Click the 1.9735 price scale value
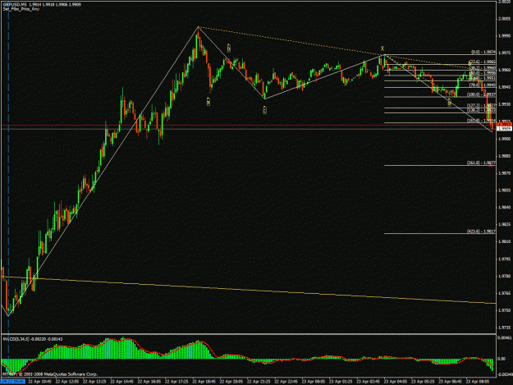The width and height of the screenshot is (513, 385). click(x=504, y=328)
